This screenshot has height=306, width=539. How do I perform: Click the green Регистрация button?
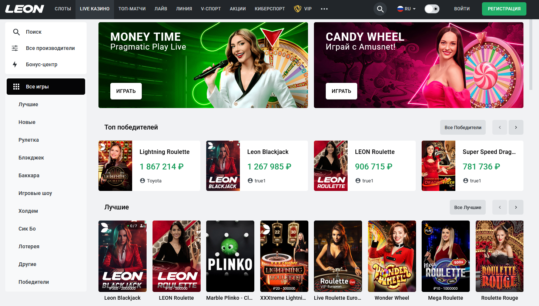[504, 9]
